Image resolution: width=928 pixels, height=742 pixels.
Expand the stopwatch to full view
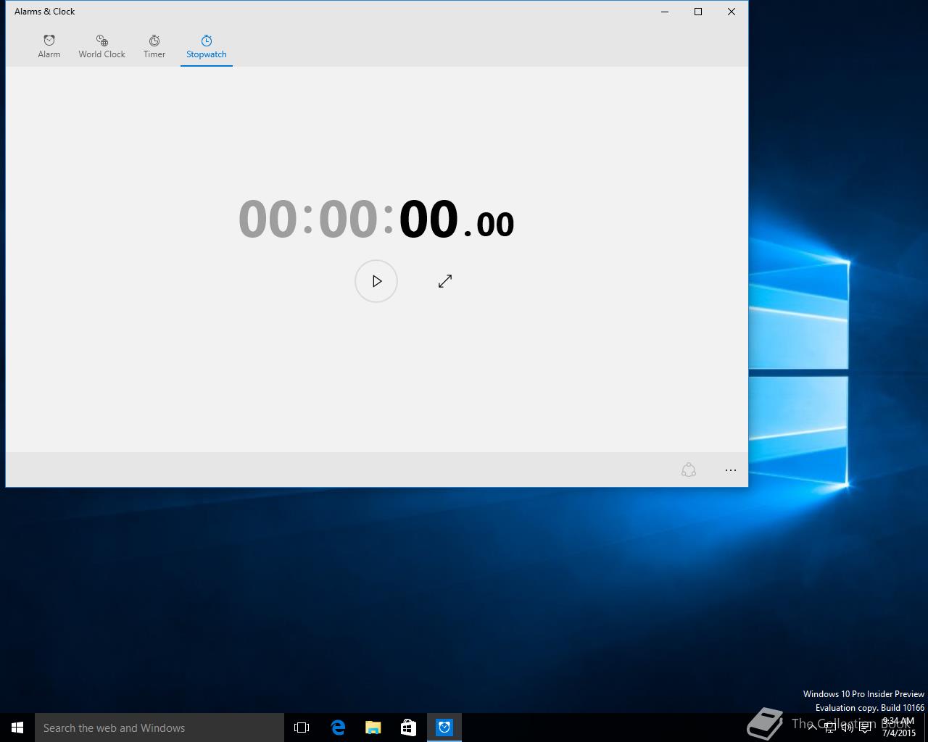[445, 281]
